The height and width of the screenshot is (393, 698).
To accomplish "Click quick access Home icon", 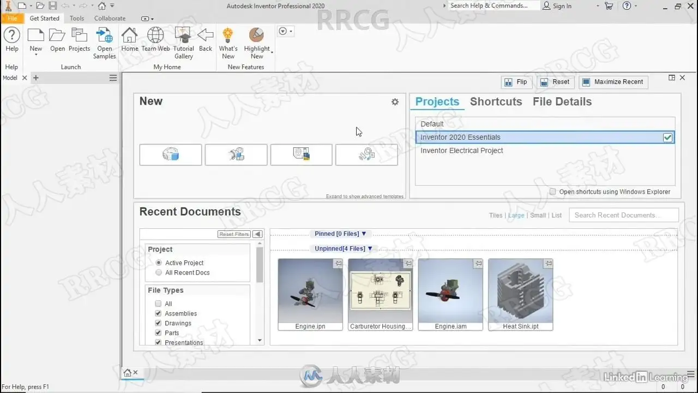I will (101, 5).
